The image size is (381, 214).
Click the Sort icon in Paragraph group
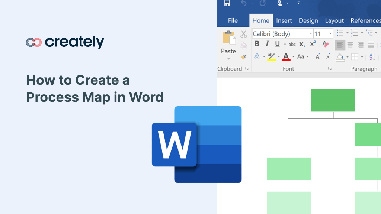pyautogui.click(x=372, y=58)
